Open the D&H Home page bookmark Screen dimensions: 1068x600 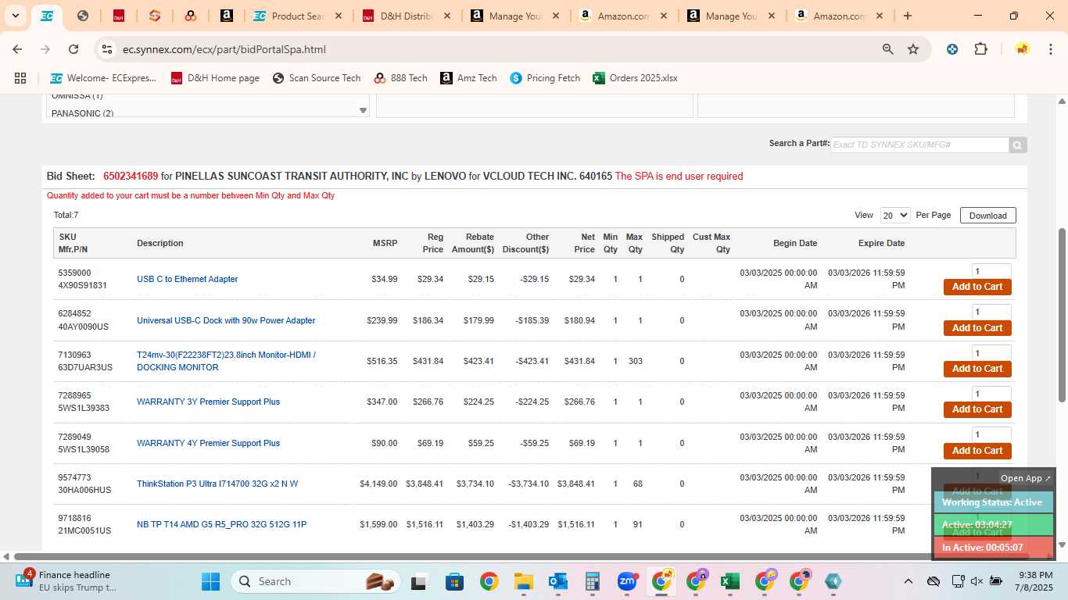coord(215,78)
